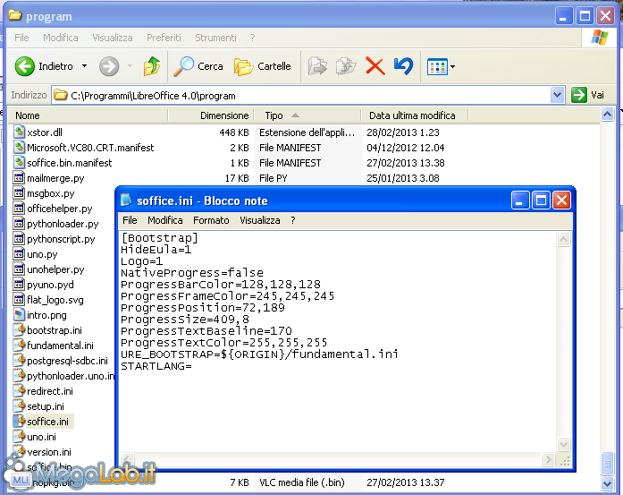Open Notepad Formato menu

tap(211, 220)
